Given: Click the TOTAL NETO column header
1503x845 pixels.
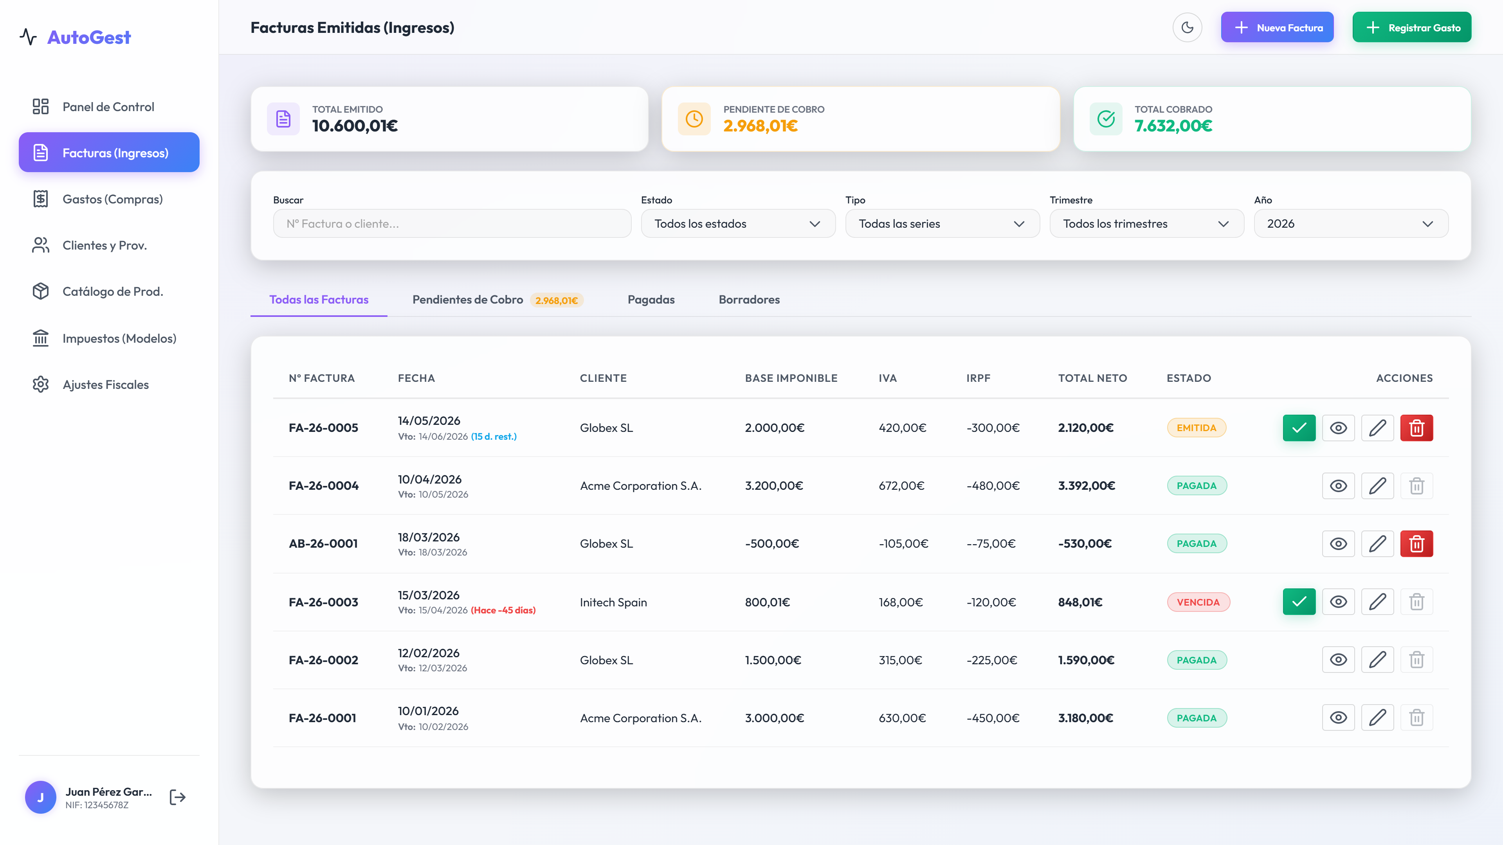Looking at the screenshot, I should [1092, 378].
